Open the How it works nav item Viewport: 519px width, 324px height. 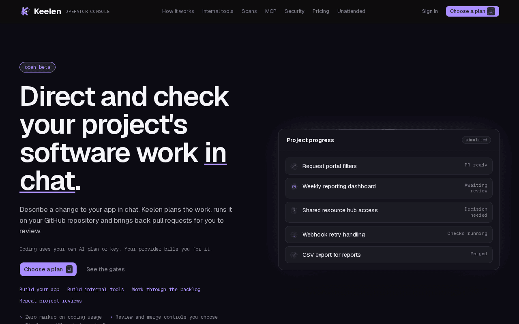178,11
